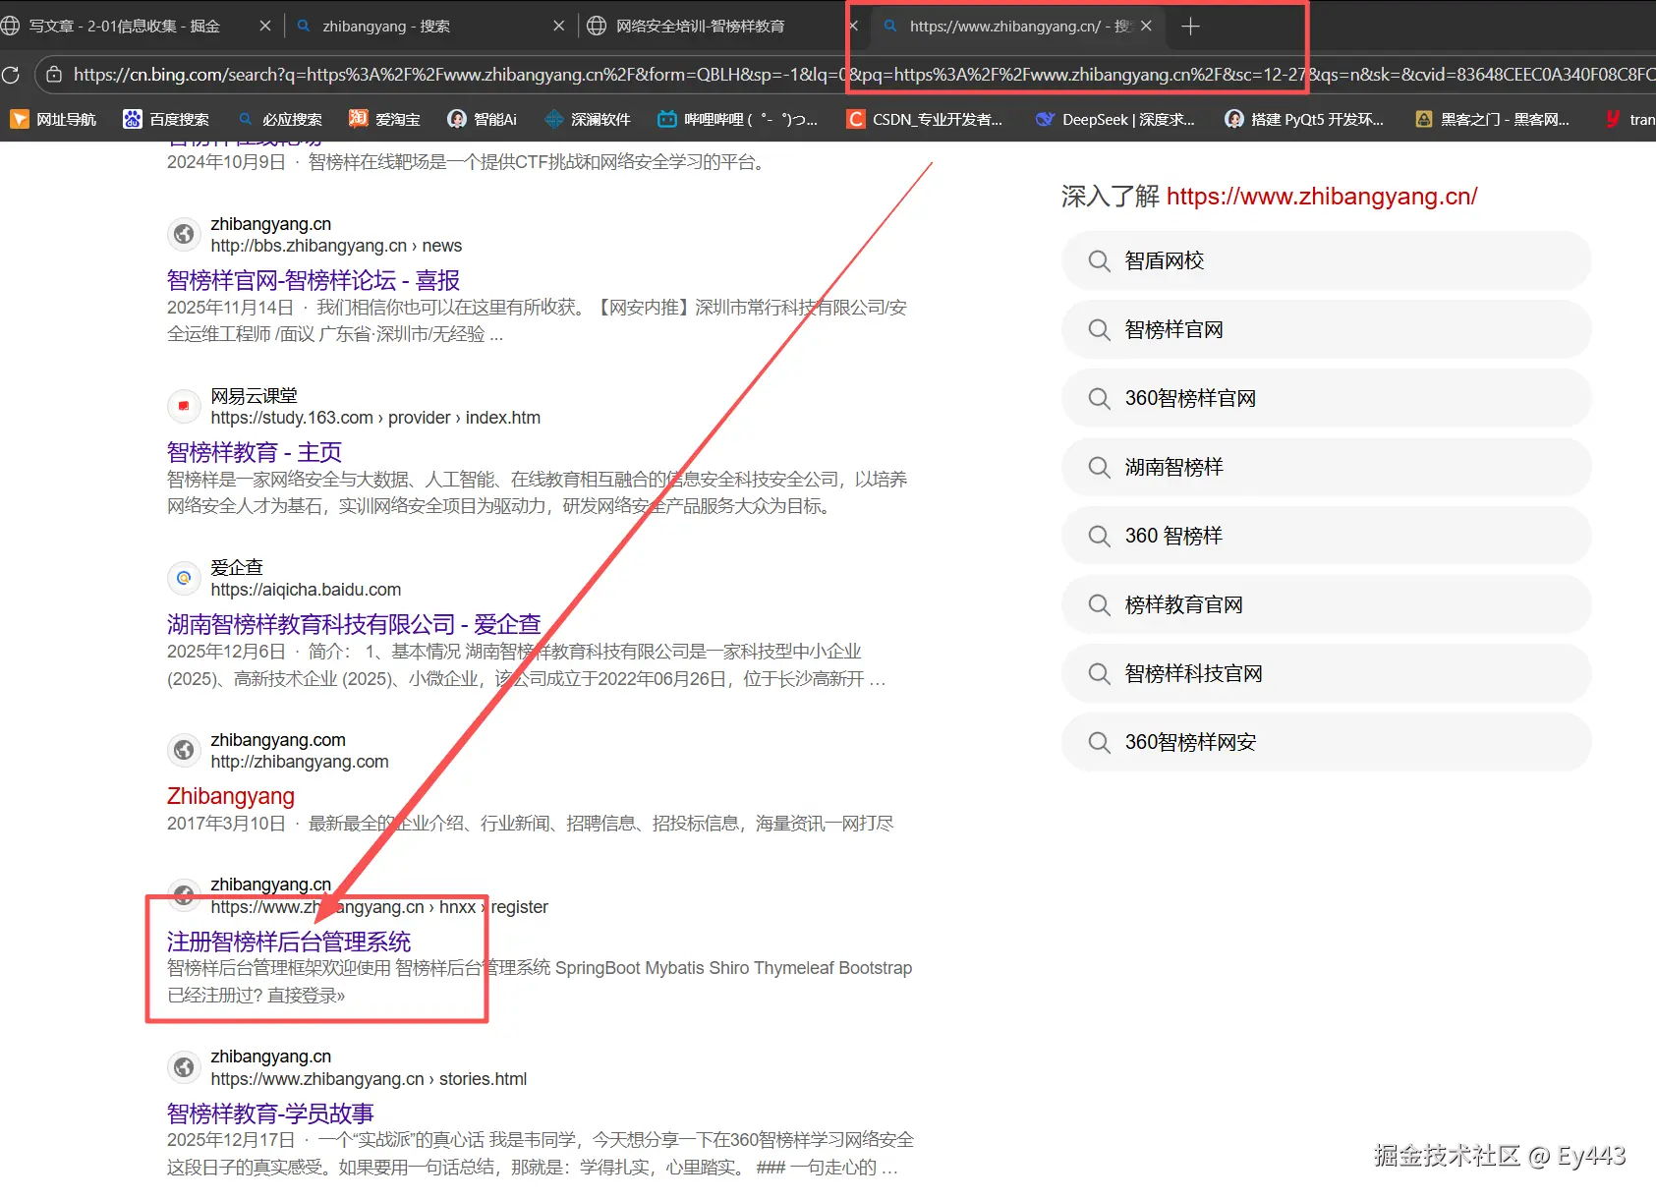Open the 深澜软件 bookmark
The width and height of the screenshot is (1656, 1200).
point(588,119)
